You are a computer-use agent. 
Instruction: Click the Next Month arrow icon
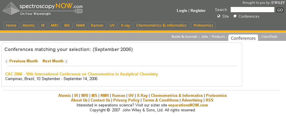coord(66,61)
